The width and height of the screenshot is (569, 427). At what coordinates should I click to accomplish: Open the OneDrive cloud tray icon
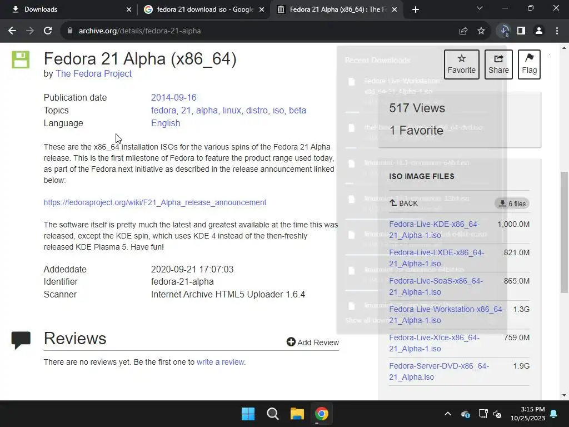(466, 414)
